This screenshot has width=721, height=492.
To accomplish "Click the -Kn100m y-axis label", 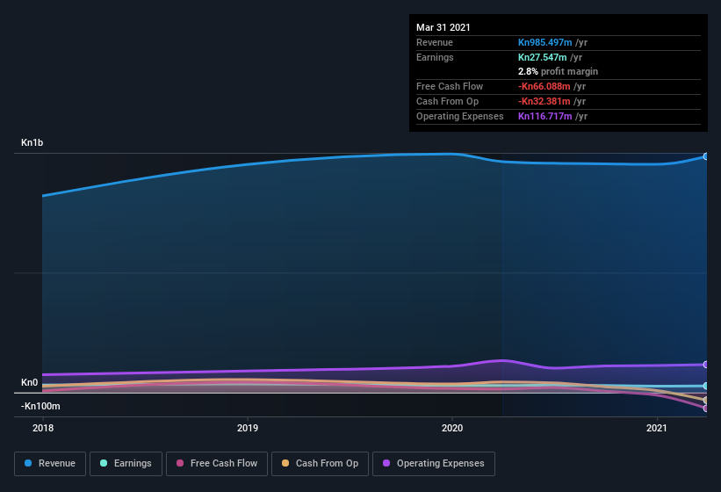I will point(40,406).
